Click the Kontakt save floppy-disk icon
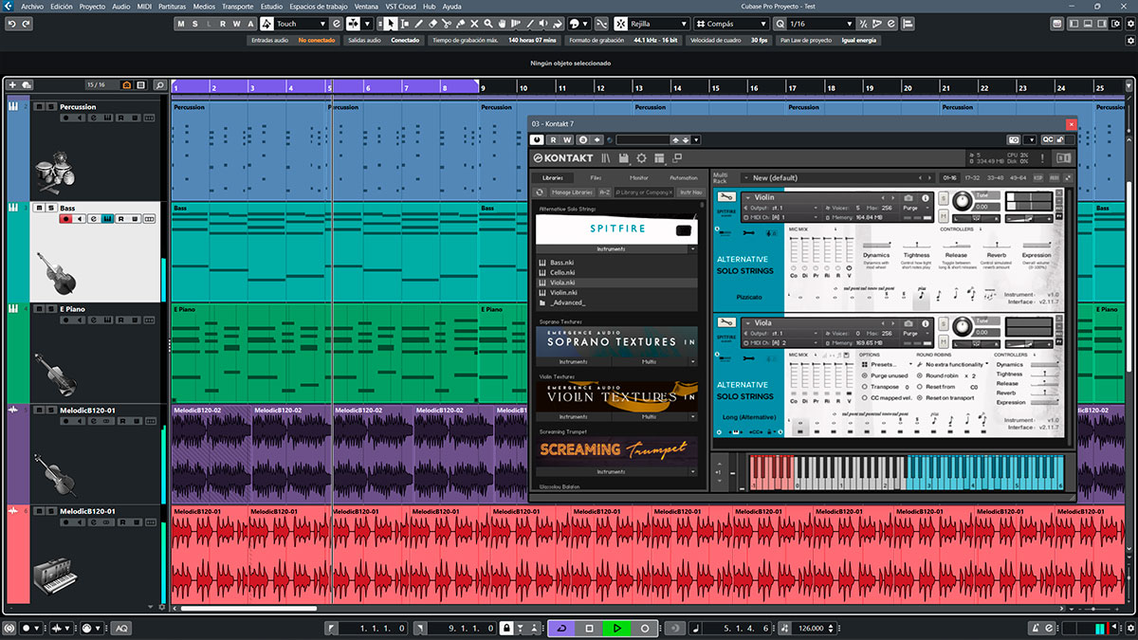 click(624, 157)
